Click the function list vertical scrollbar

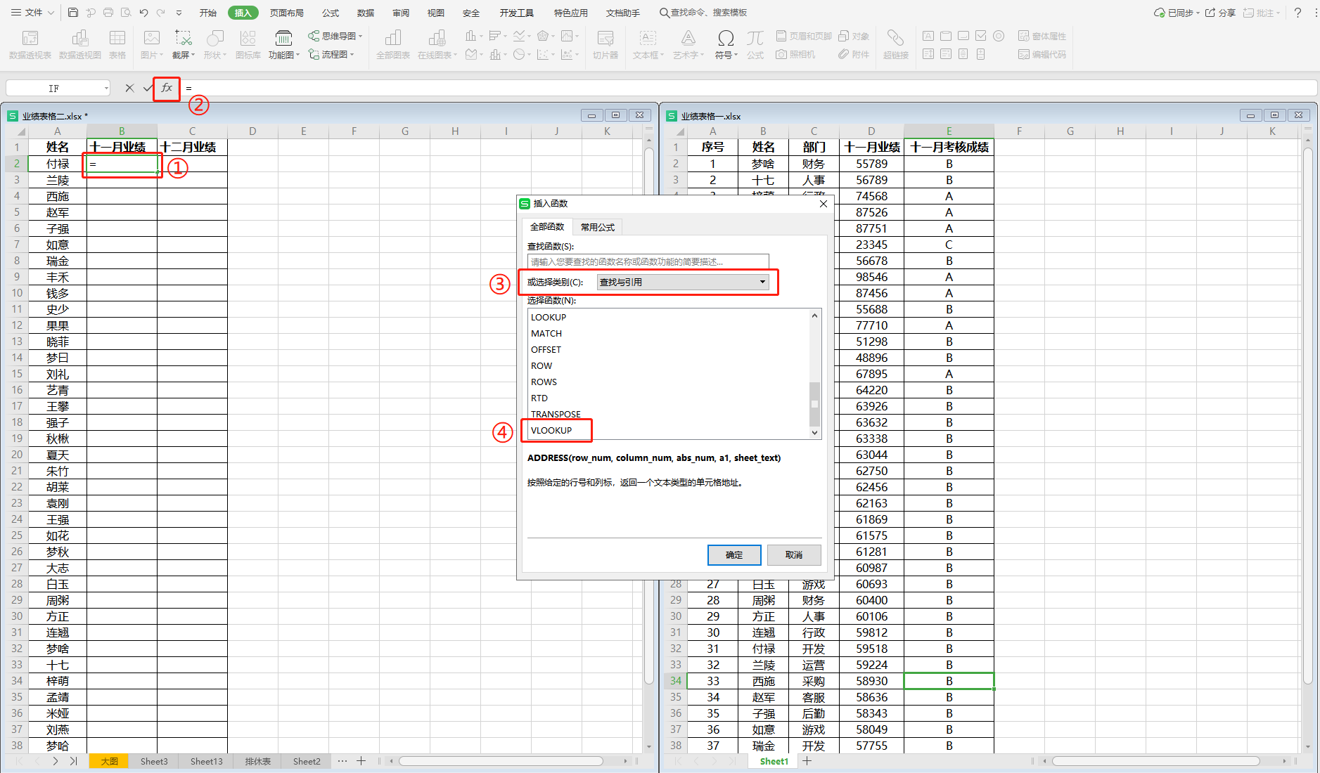[814, 404]
